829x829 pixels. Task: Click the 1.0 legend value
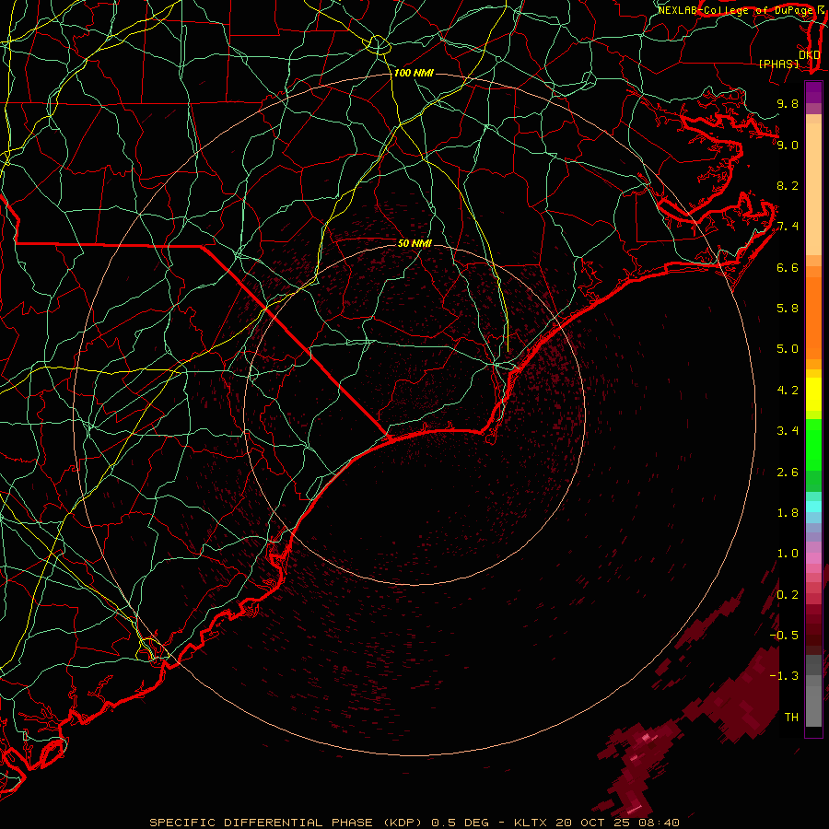coord(788,554)
